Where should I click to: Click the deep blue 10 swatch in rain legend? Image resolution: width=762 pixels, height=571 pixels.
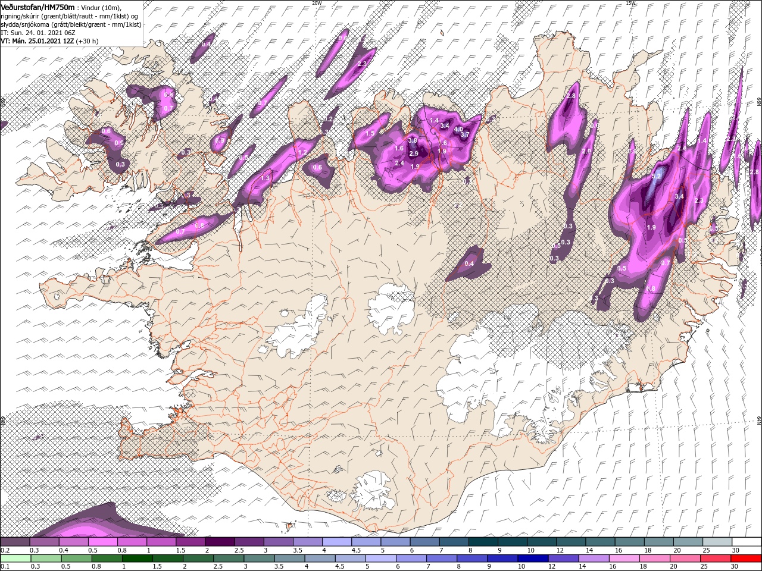533,559
